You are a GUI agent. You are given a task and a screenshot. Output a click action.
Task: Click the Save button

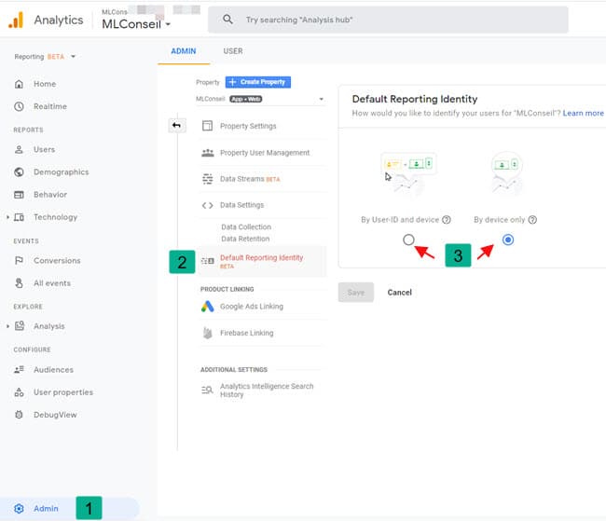pos(356,293)
